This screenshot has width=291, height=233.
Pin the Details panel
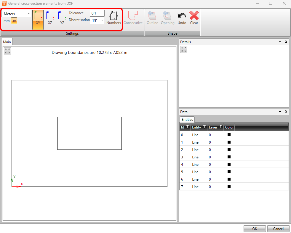286,42
